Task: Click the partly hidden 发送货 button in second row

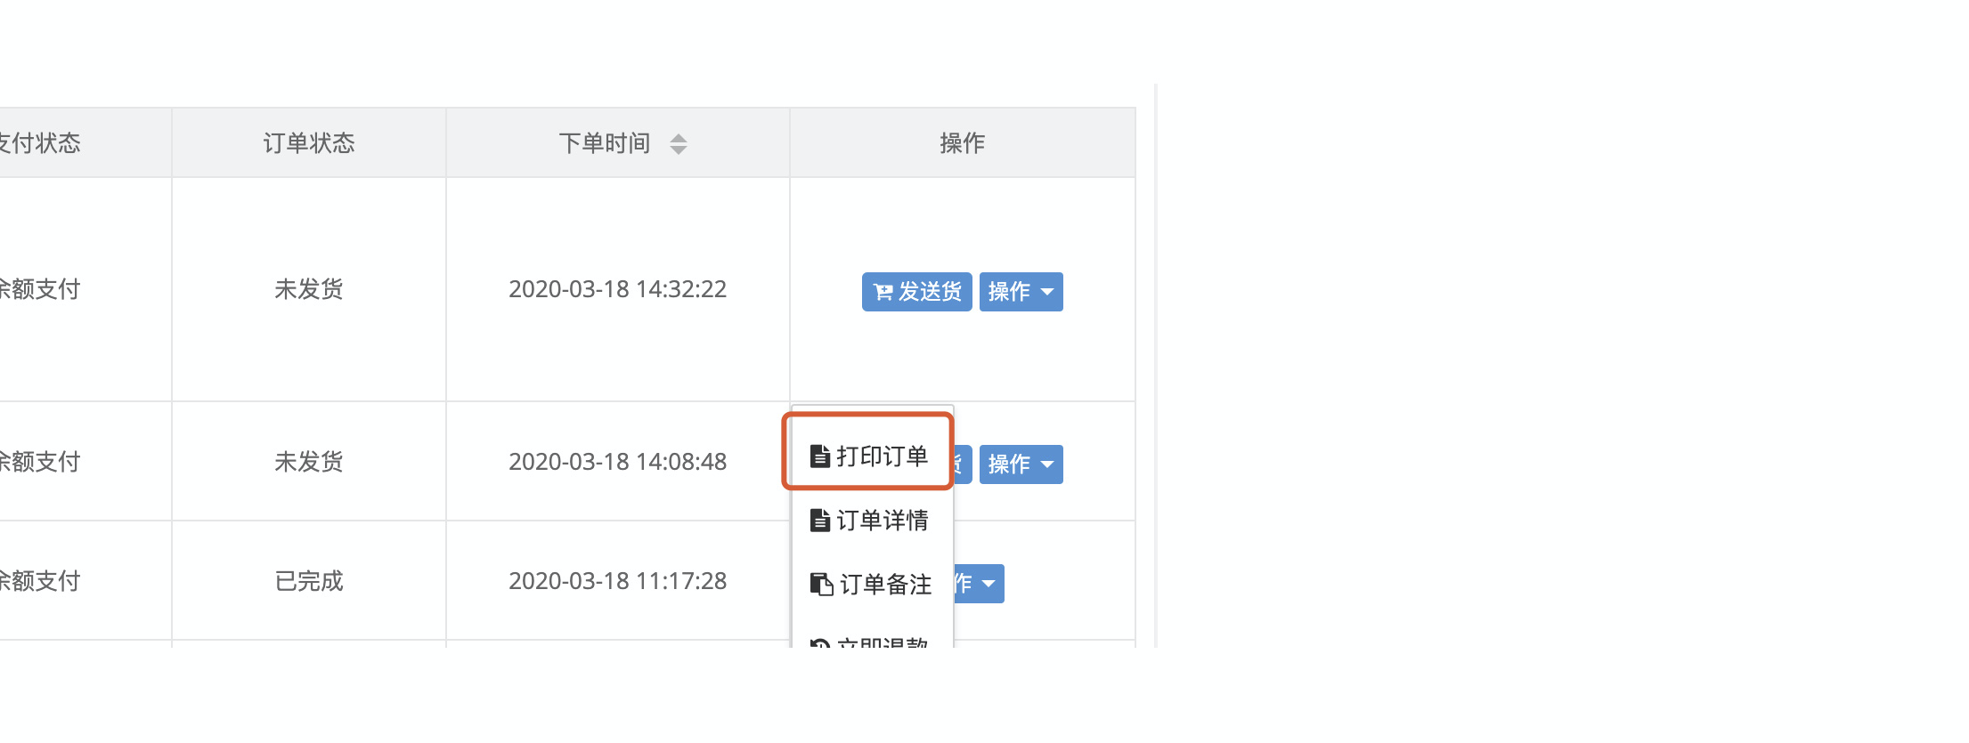Action: tap(962, 464)
